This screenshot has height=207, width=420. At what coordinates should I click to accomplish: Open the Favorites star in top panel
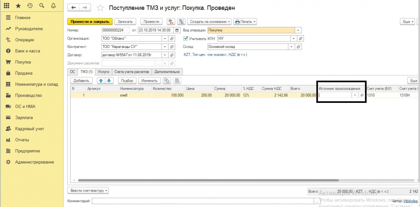coord(18,6)
